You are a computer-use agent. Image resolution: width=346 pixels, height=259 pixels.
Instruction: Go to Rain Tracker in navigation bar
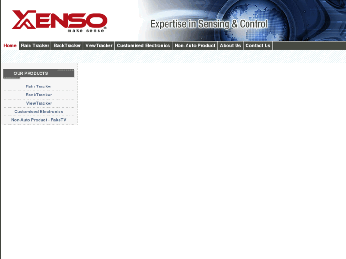tap(35, 46)
